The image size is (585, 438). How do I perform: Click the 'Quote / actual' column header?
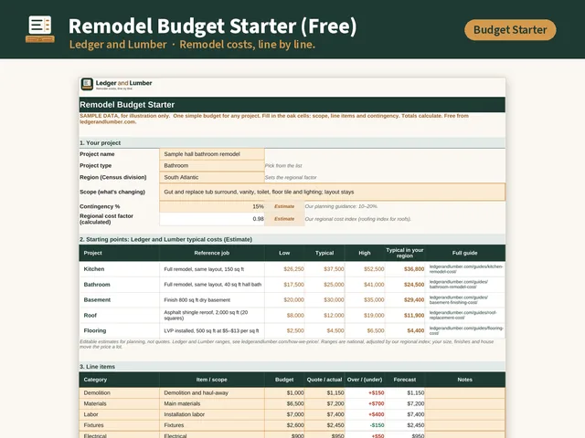click(324, 380)
